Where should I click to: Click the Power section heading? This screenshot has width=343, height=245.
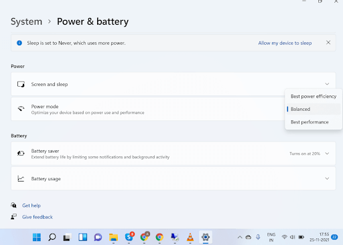17,66
